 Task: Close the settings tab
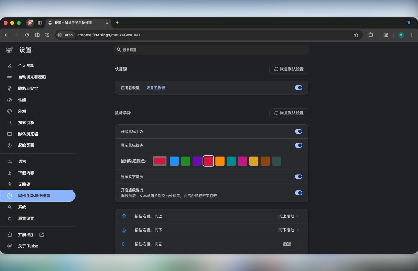107,23
